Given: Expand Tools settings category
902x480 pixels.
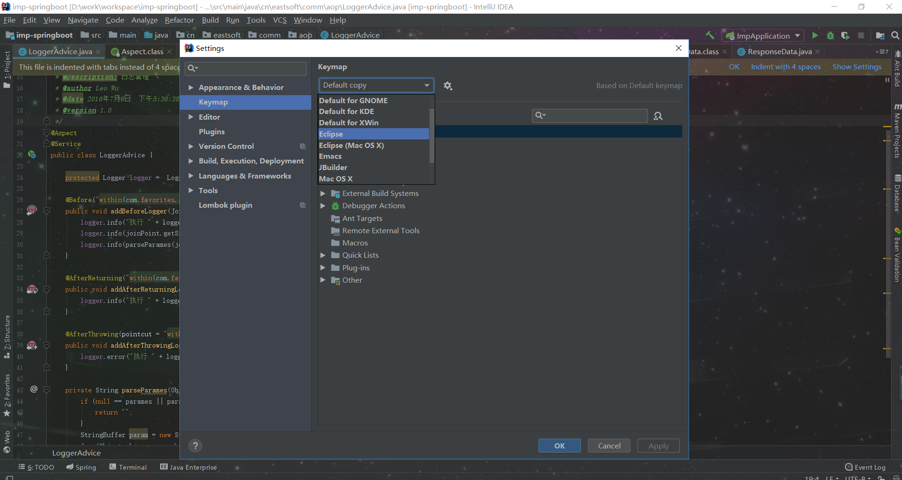Looking at the screenshot, I should click(191, 190).
